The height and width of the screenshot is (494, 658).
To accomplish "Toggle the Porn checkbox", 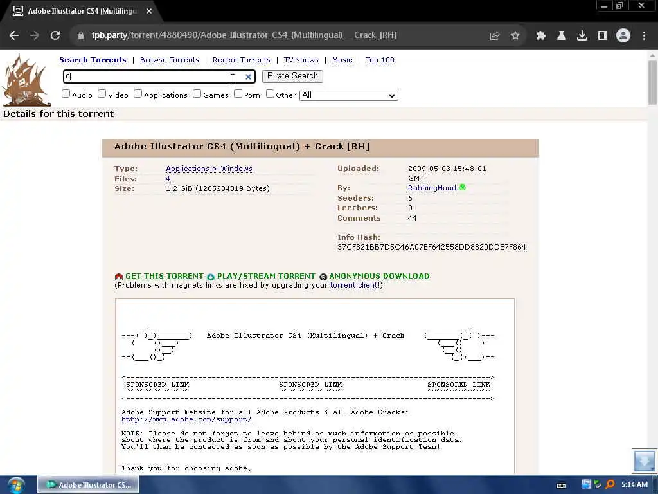I will click(x=238, y=94).
